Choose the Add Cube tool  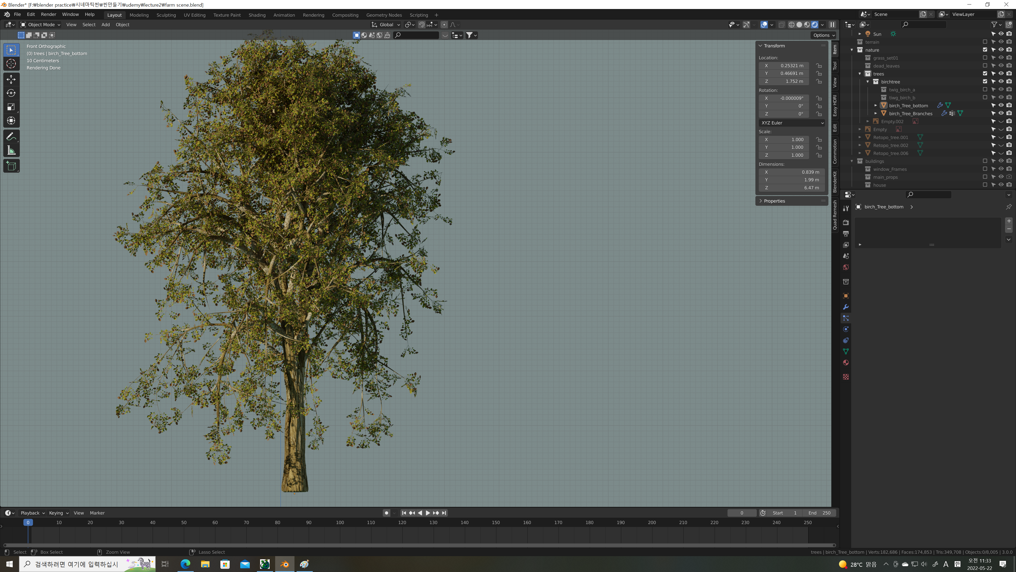(x=11, y=166)
